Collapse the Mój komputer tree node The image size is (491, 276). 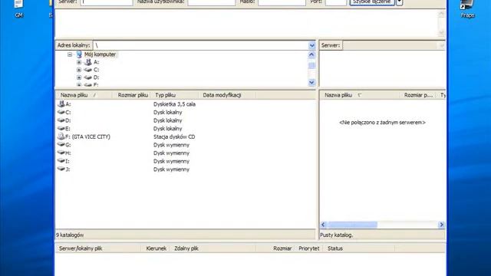pos(70,54)
